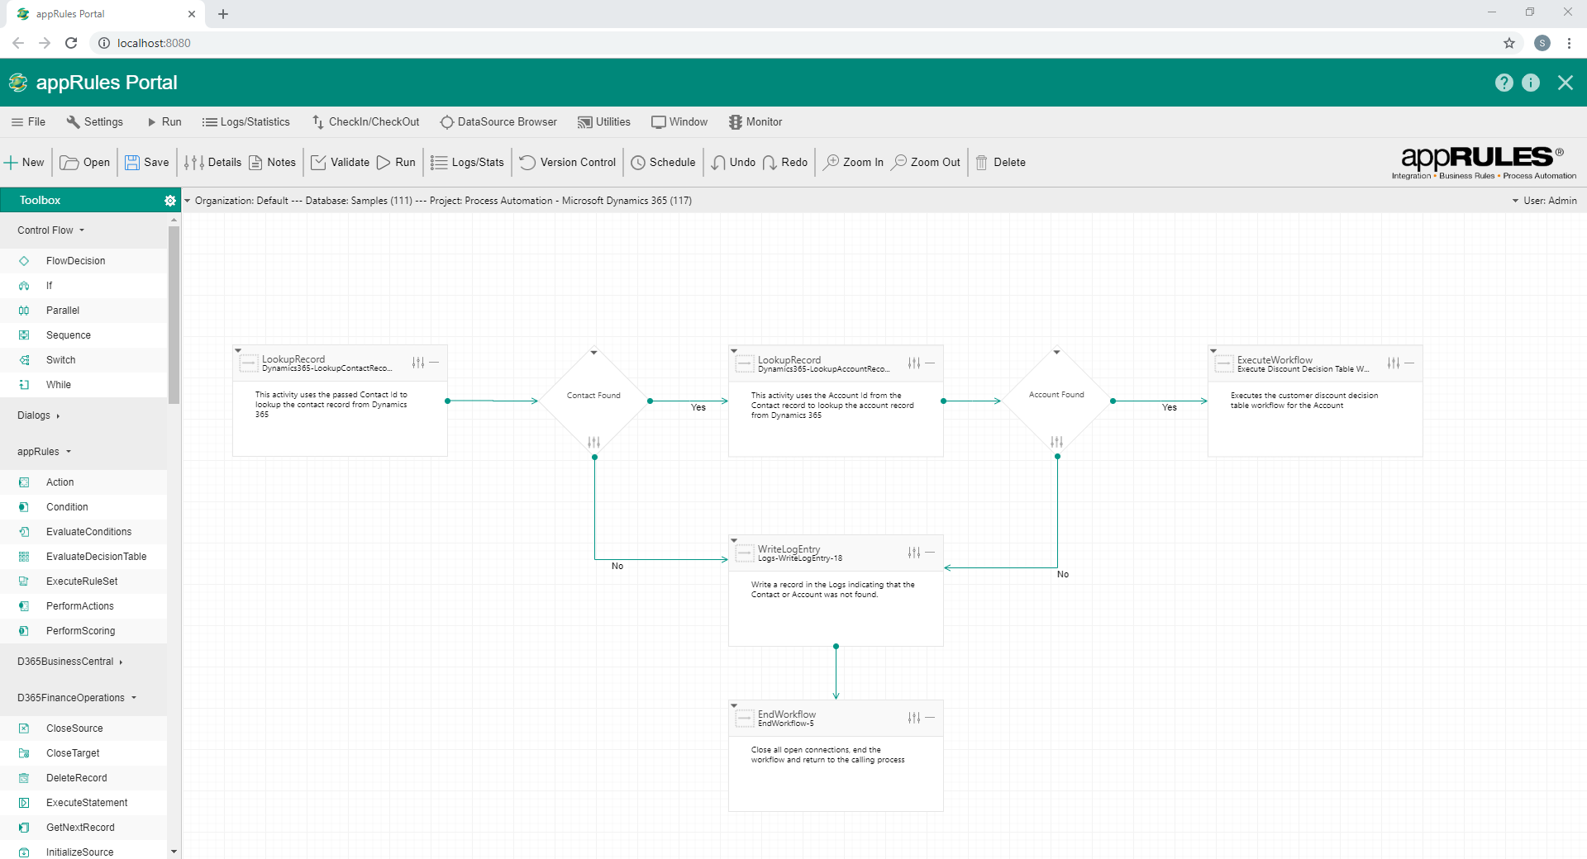Open the File menu
Image resolution: width=1587 pixels, height=859 pixels.
28,121
